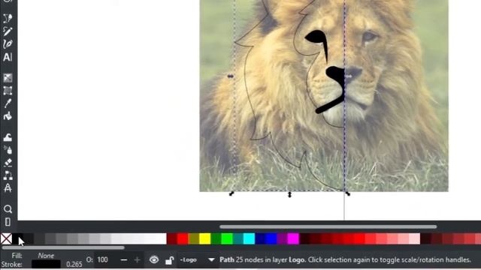Click the layer selector dropdown arrow

point(211,260)
